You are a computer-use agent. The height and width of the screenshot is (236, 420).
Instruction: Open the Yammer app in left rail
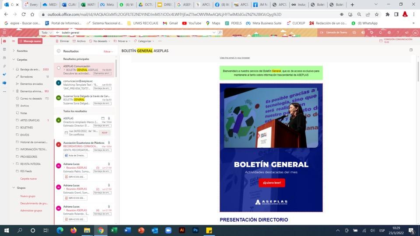(4, 83)
